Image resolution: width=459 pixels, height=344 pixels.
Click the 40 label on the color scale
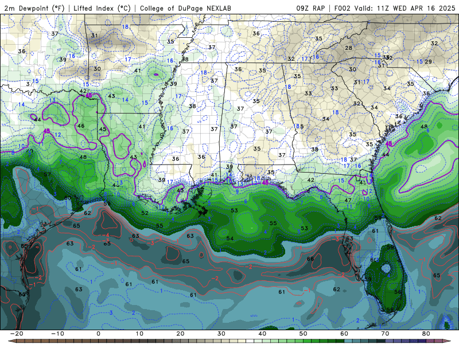click(262, 334)
